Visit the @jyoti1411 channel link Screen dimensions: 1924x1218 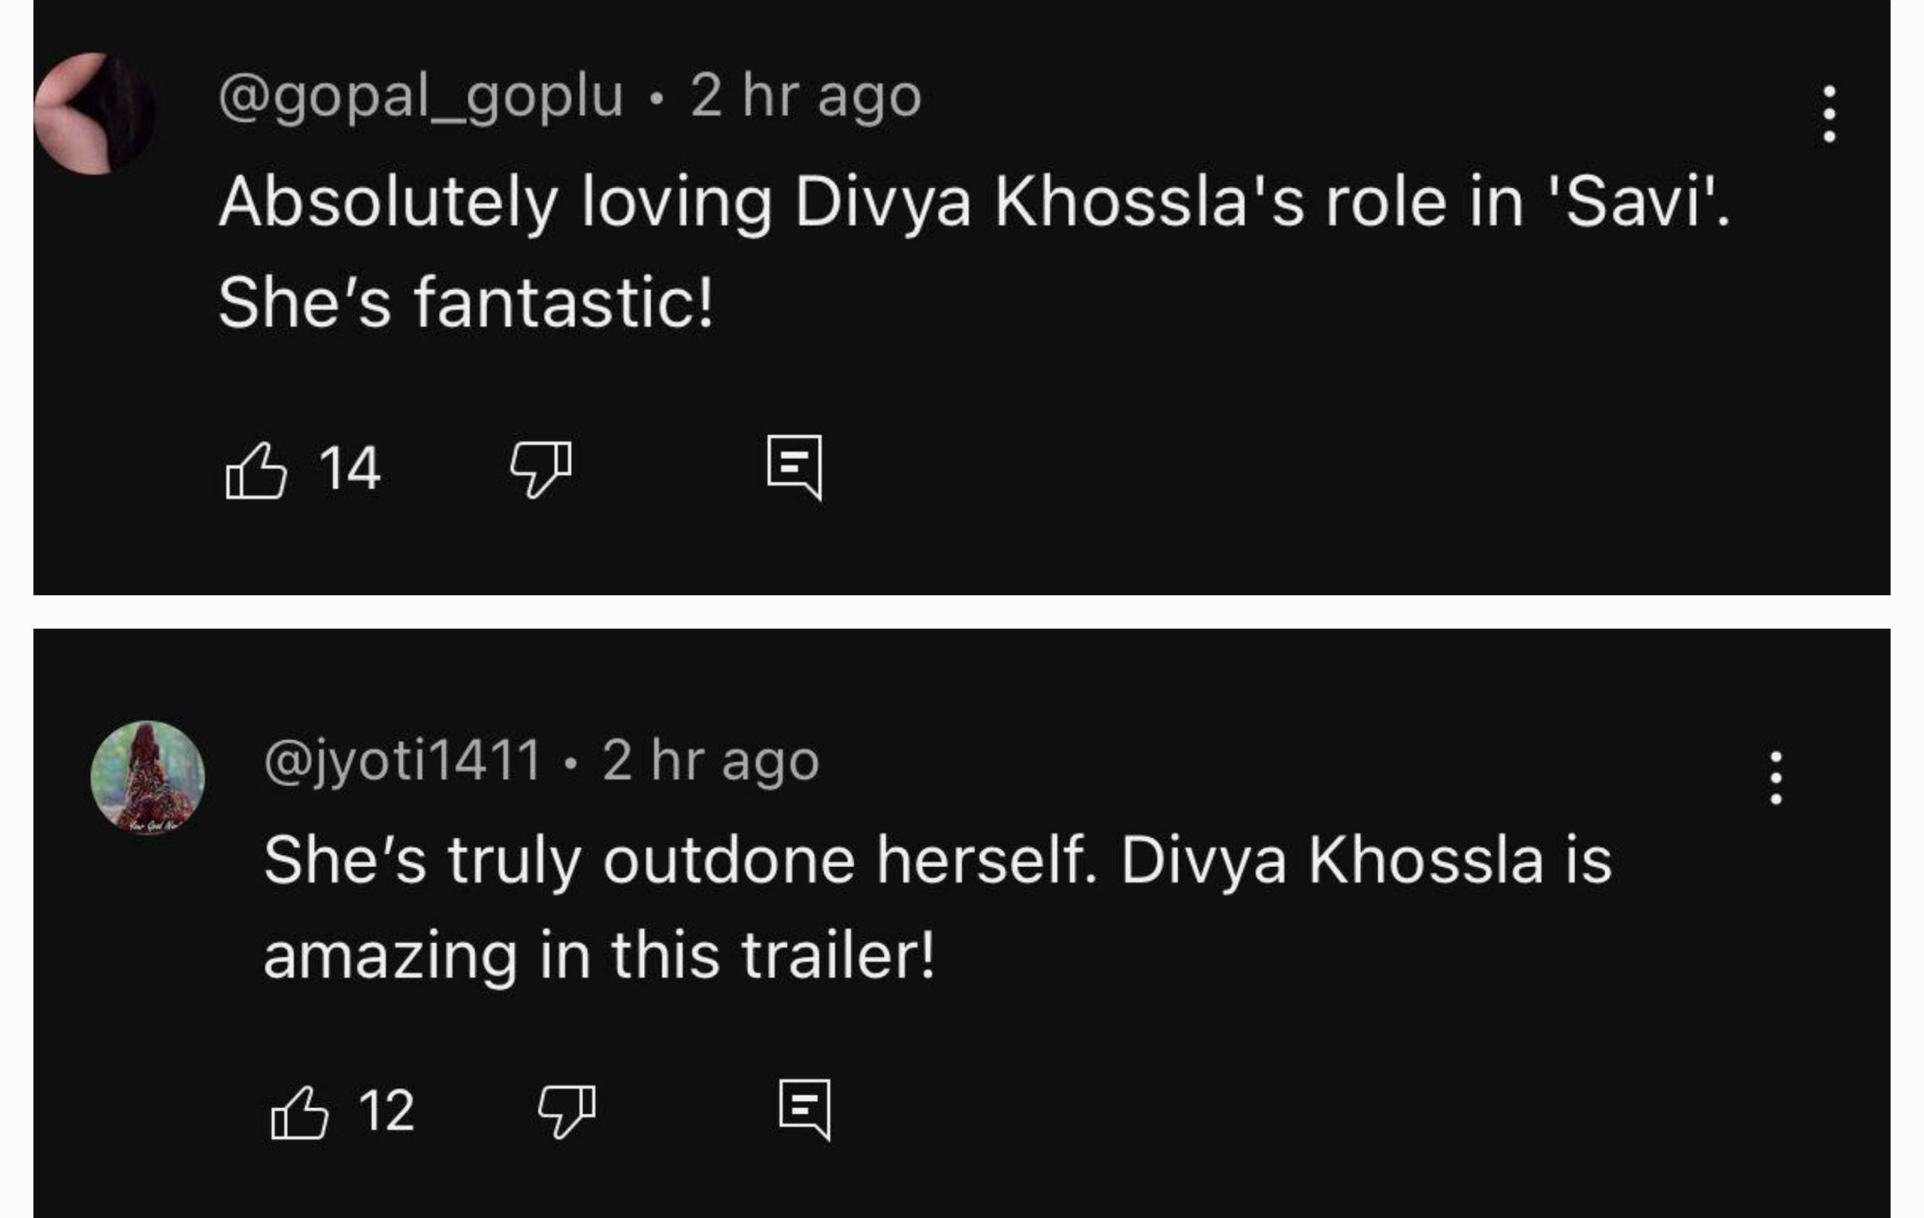(x=402, y=760)
